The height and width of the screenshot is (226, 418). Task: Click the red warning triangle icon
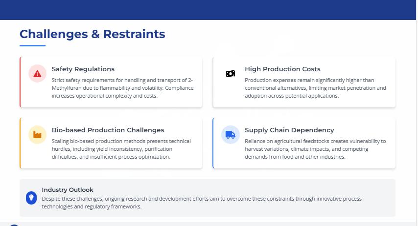37,74
